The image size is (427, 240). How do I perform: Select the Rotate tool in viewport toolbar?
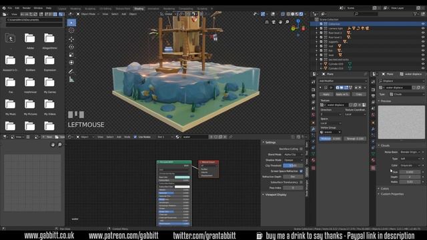[71, 47]
